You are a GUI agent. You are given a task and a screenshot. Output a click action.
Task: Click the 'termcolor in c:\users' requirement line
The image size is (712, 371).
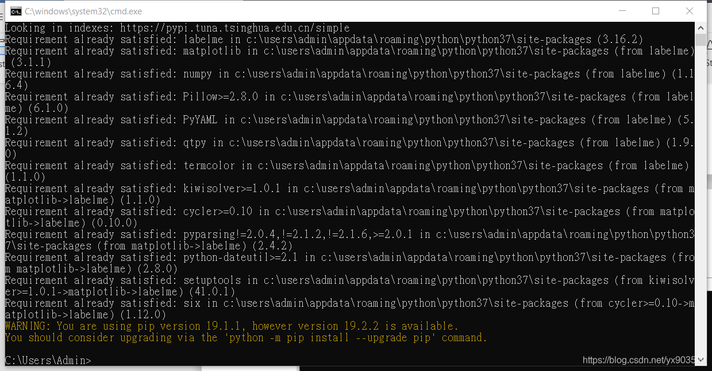347,165
